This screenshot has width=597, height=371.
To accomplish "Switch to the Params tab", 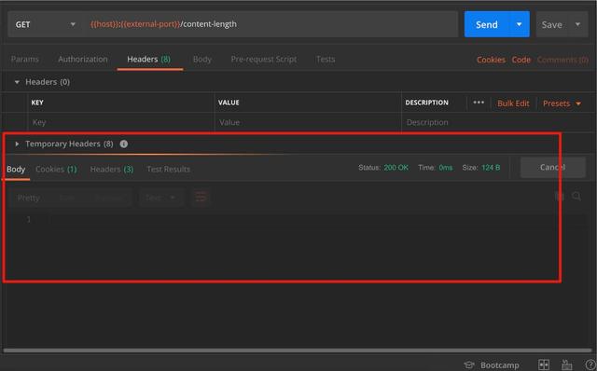I will point(25,60).
